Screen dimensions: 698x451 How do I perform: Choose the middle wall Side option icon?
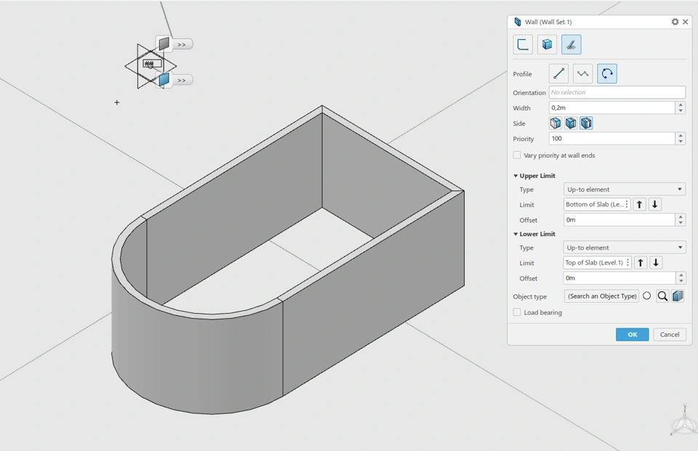pyautogui.click(x=571, y=123)
